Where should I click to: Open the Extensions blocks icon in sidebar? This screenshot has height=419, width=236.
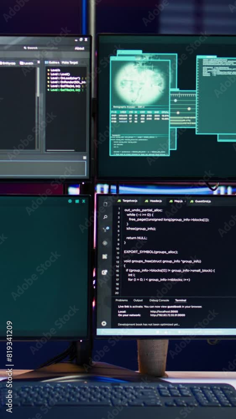(x=105, y=256)
